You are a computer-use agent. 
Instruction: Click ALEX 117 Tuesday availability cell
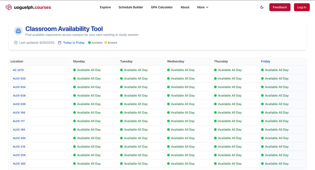[134, 121]
